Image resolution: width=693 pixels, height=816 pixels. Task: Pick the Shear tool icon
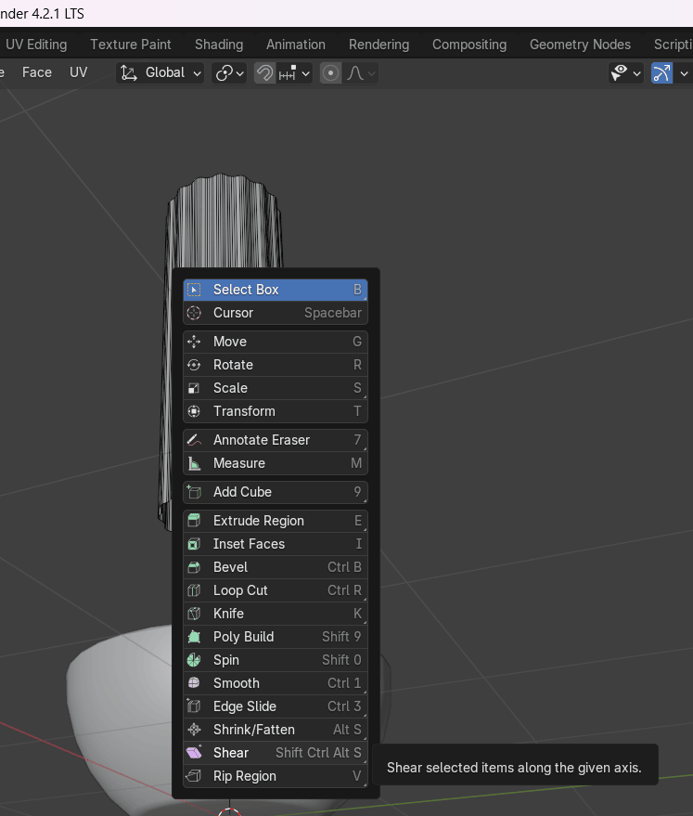point(194,753)
